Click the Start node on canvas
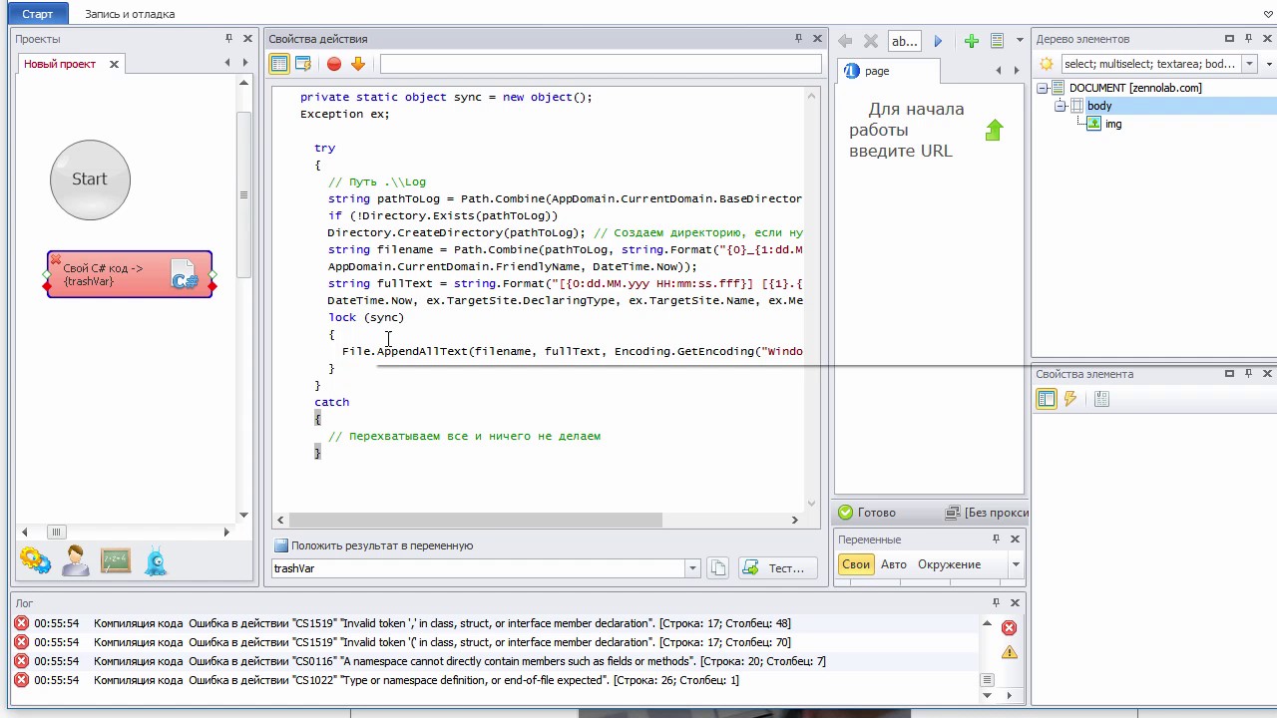Screen dimensions: 1277x718 (x=90, y=179)
